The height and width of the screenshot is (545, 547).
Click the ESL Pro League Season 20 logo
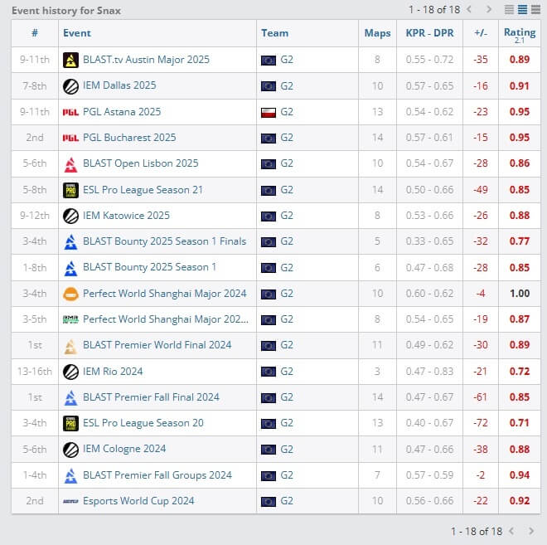click(70, 424)
